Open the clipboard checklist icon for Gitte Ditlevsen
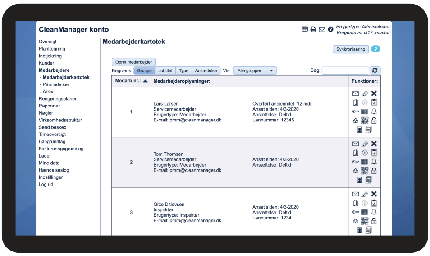 click(374, 203)
